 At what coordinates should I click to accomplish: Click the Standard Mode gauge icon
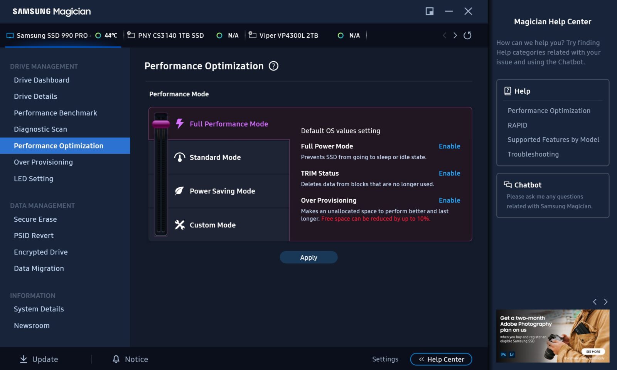coord(180,157)
